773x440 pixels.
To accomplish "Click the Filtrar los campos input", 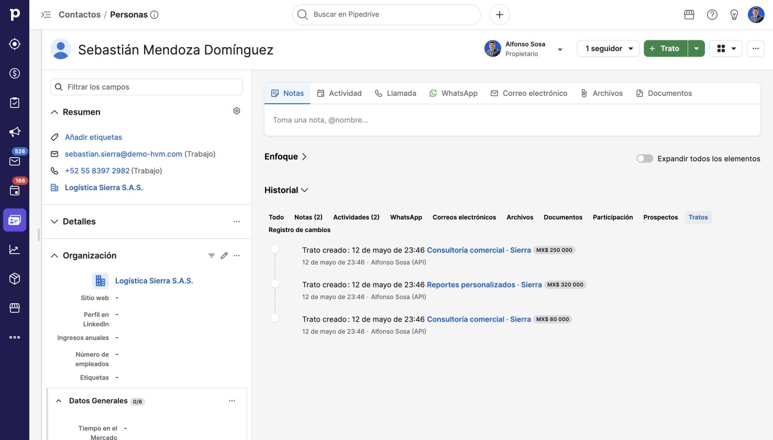I will (x=147, y=87).
